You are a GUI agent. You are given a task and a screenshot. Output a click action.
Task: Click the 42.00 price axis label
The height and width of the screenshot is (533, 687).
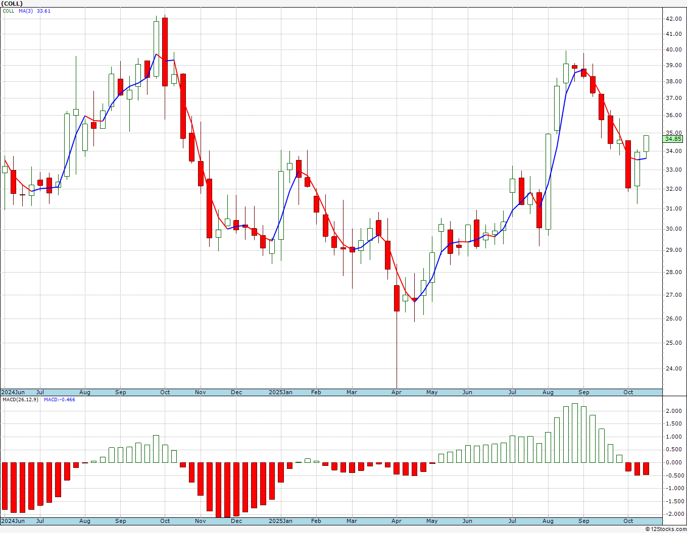[674, 19]
